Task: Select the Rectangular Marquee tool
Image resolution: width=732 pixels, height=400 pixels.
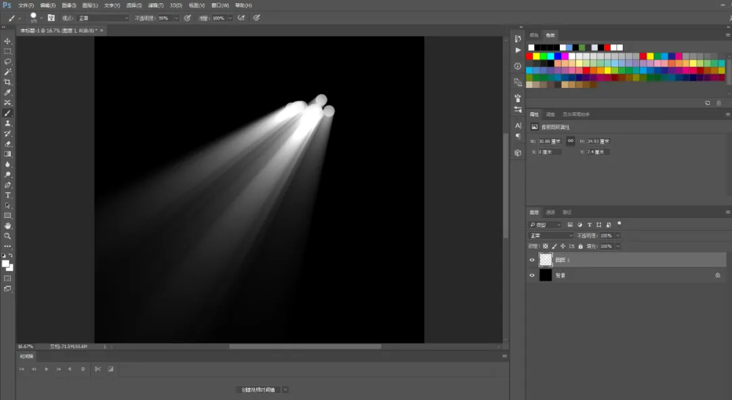Action: (7, 51)
